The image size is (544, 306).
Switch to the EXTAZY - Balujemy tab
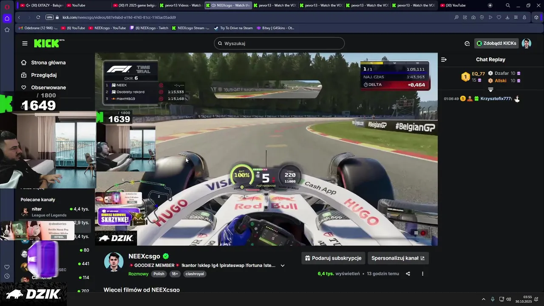[42, 6]
